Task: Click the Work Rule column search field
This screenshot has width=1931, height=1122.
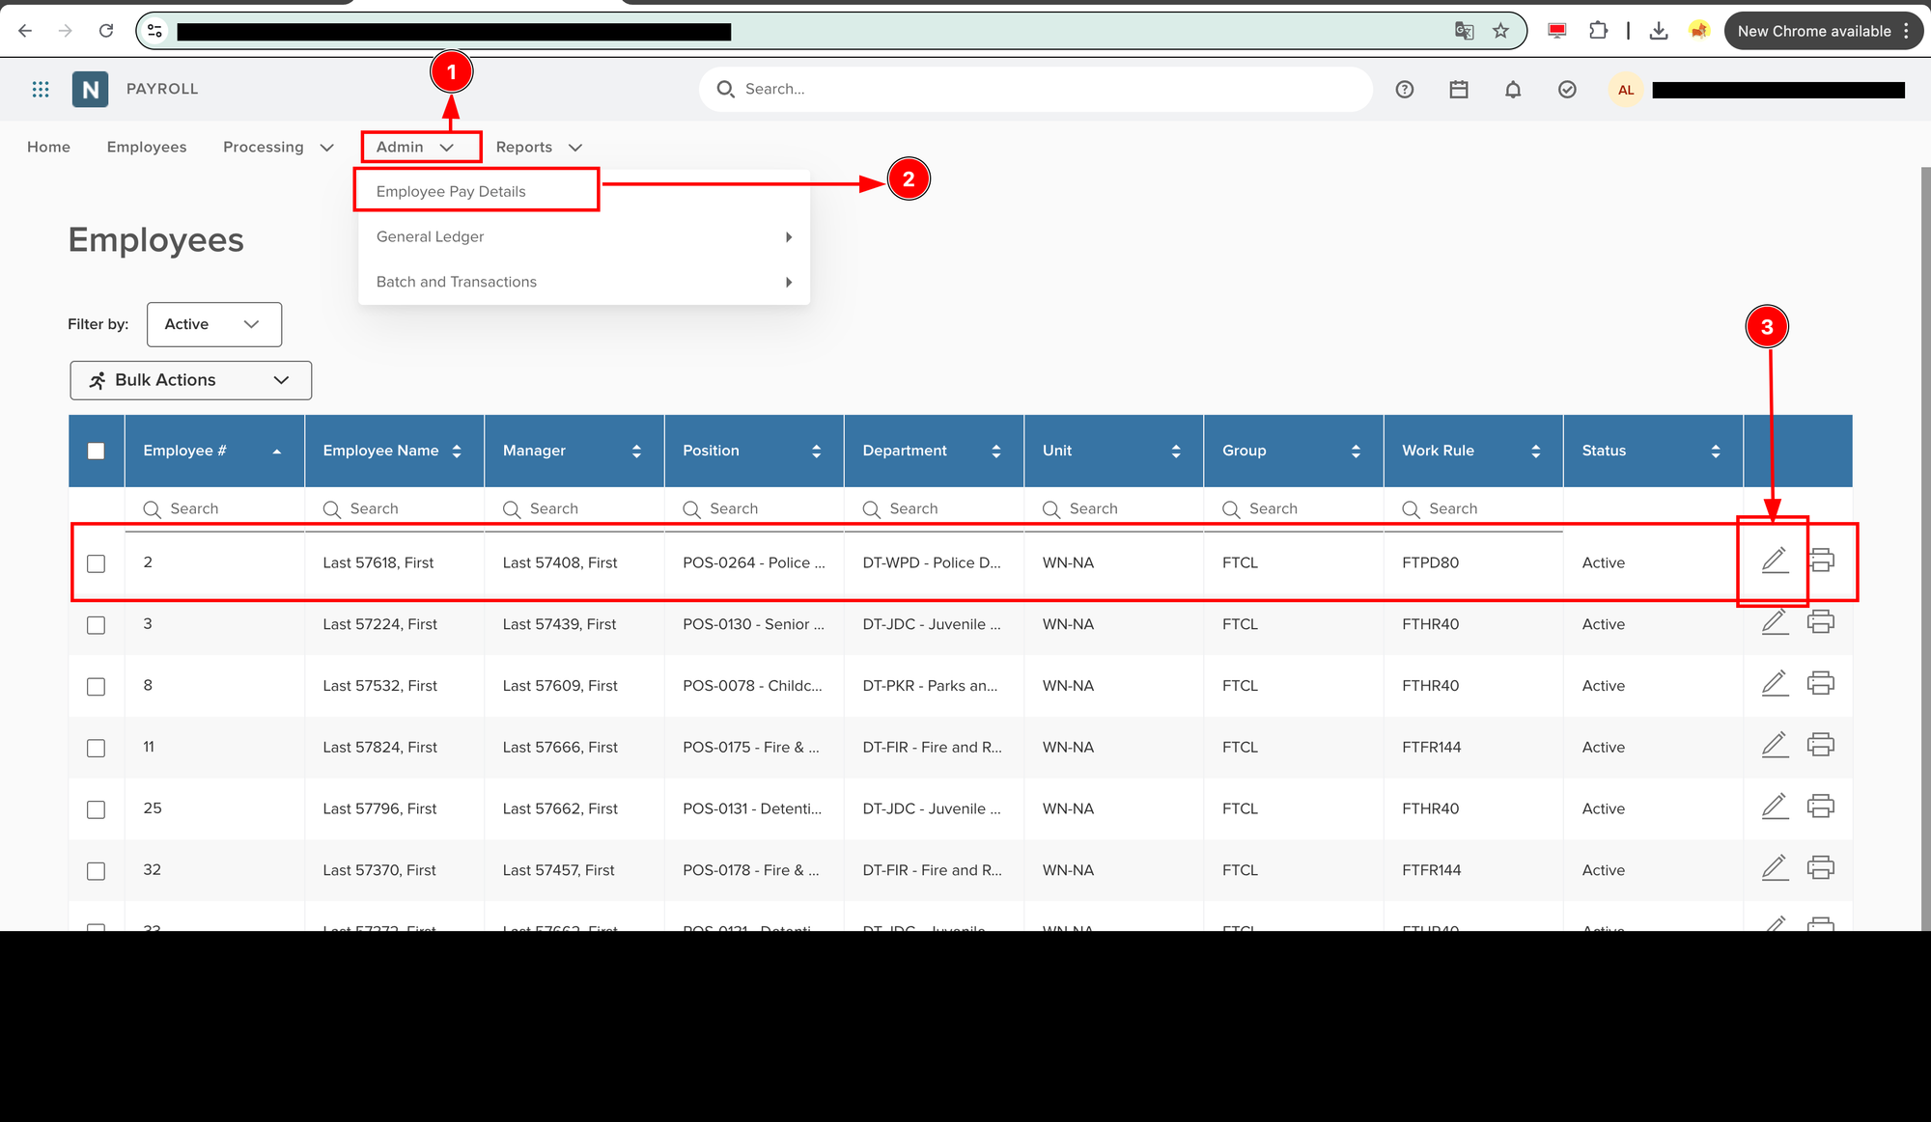Action: (1472, 508)
